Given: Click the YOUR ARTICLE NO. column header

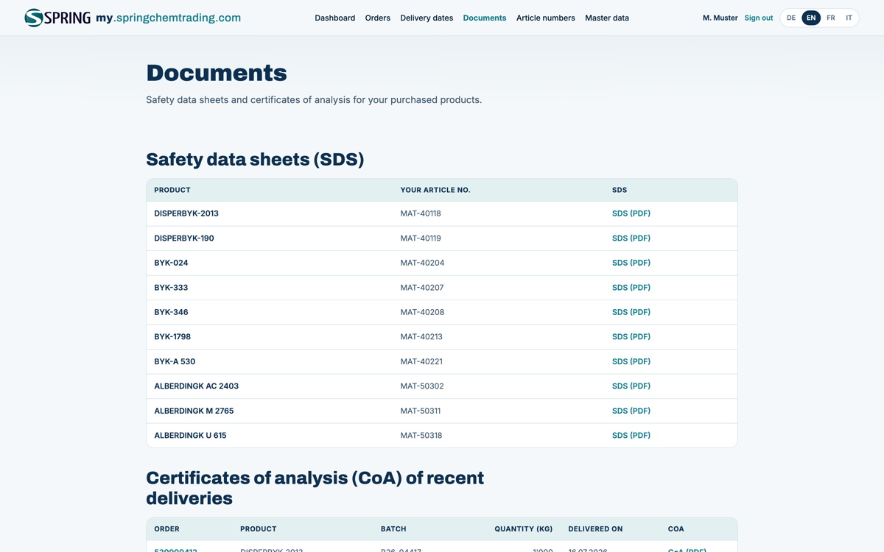Looking at the screenshot, I should pyautogui.click(x=435, y=190).
